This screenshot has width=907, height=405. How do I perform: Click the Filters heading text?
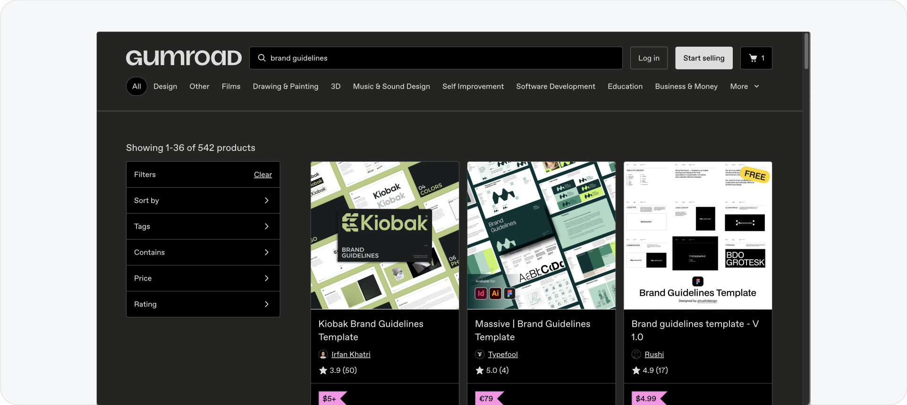(x=145, y=174)
